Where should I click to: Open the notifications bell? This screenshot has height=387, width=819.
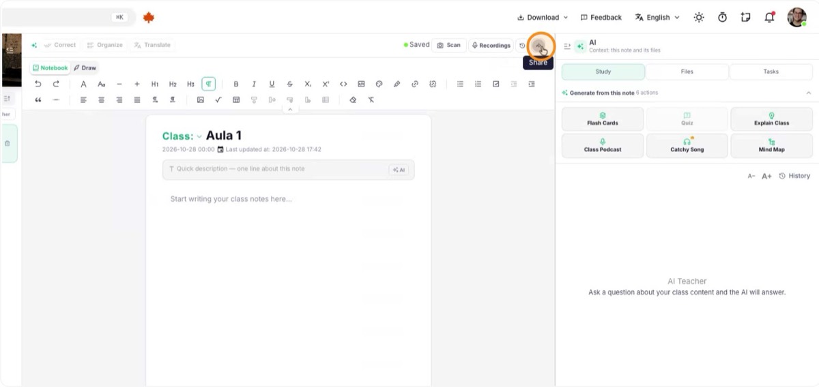pyautogui.click(x=769, y=17)
